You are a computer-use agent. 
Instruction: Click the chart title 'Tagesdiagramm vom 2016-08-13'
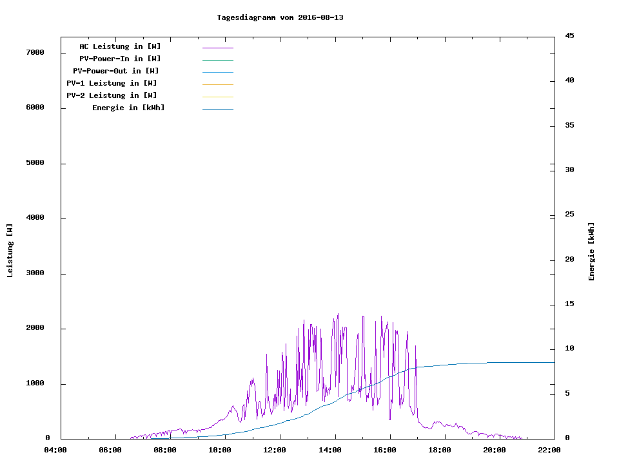coord(280,17)
